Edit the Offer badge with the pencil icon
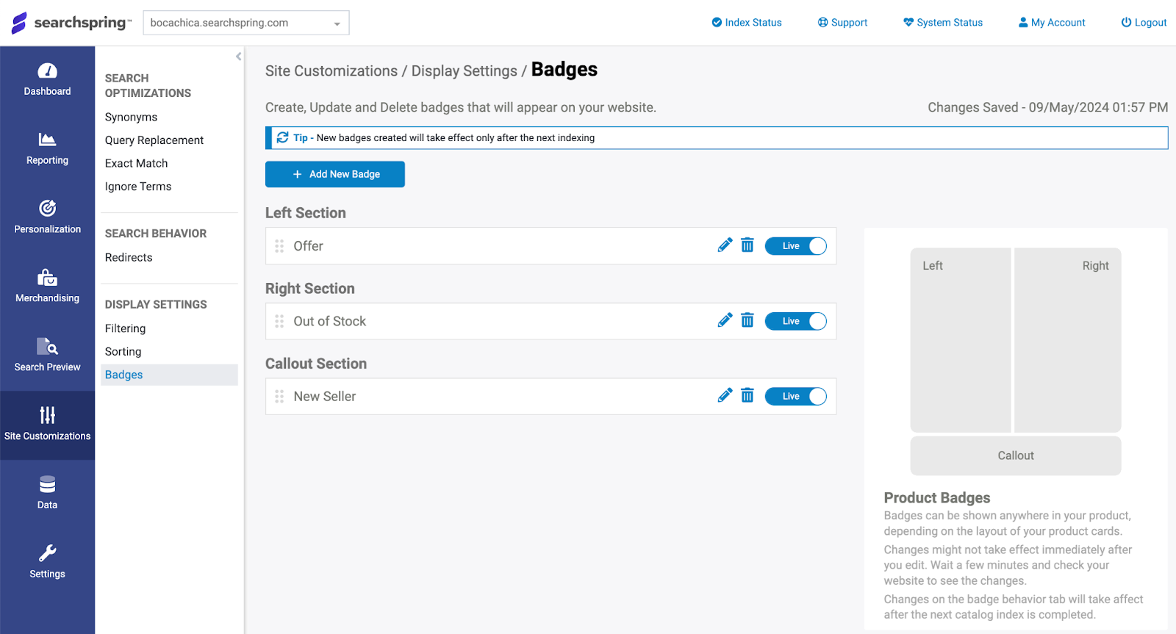 725,245
